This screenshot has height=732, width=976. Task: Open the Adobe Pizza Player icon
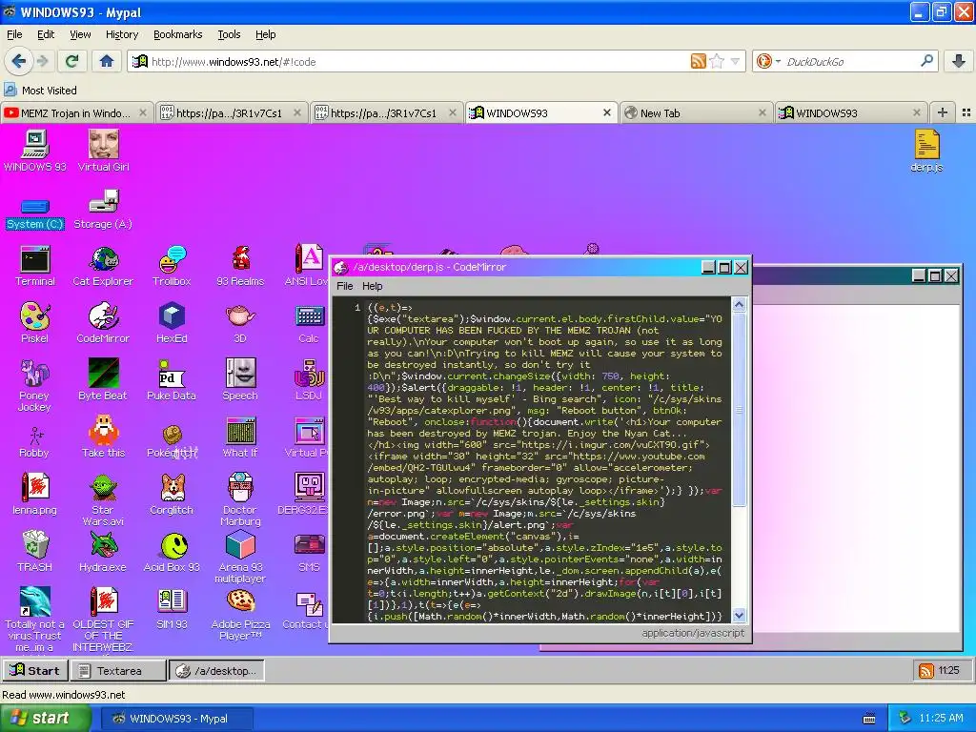coord(240,615)
